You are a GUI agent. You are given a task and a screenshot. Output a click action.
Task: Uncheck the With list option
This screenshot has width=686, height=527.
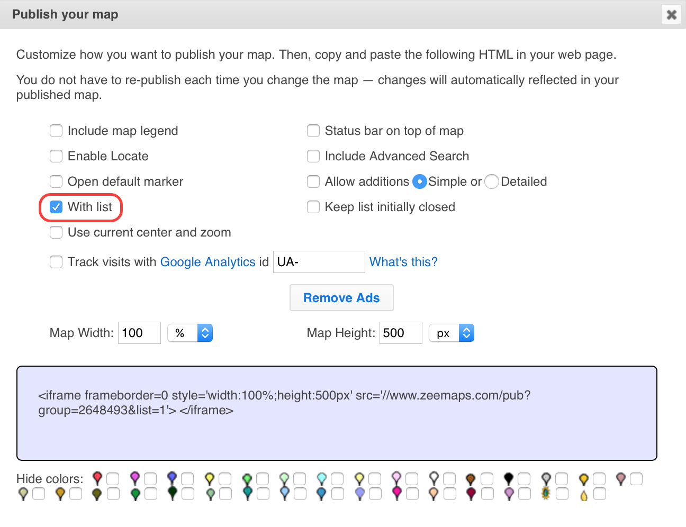tap(56, 207)
